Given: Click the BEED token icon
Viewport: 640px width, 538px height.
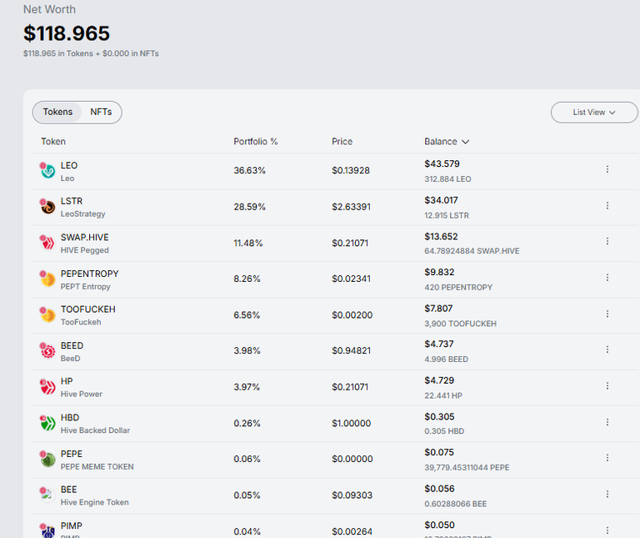Looking at the screenshot, I should [47, 350].
